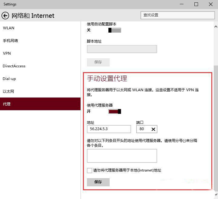Image resolution: width=218 pixels, height=199 pixels.
Task: Select DirectAccess in the sidebar
Action: [40, 66]
